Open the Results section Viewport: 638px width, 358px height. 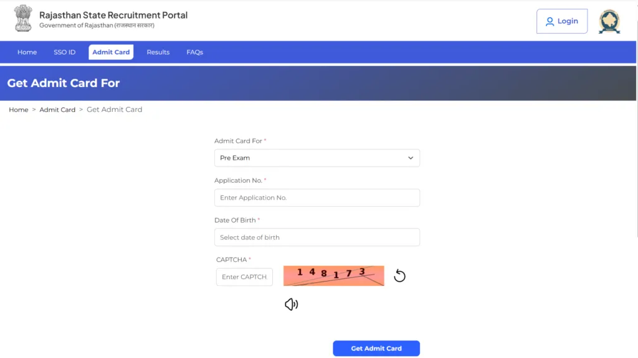[x=158, y=52]
